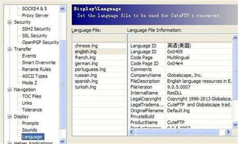Screen dimensions: 238x144
Task: Select the OriginalFilename Default.lng row
Action: pyautogui.click(x=180, y=111)
